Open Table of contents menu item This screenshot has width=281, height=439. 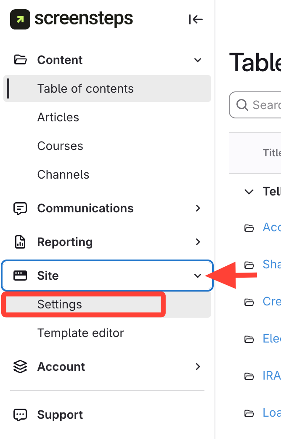coord(85,88)
